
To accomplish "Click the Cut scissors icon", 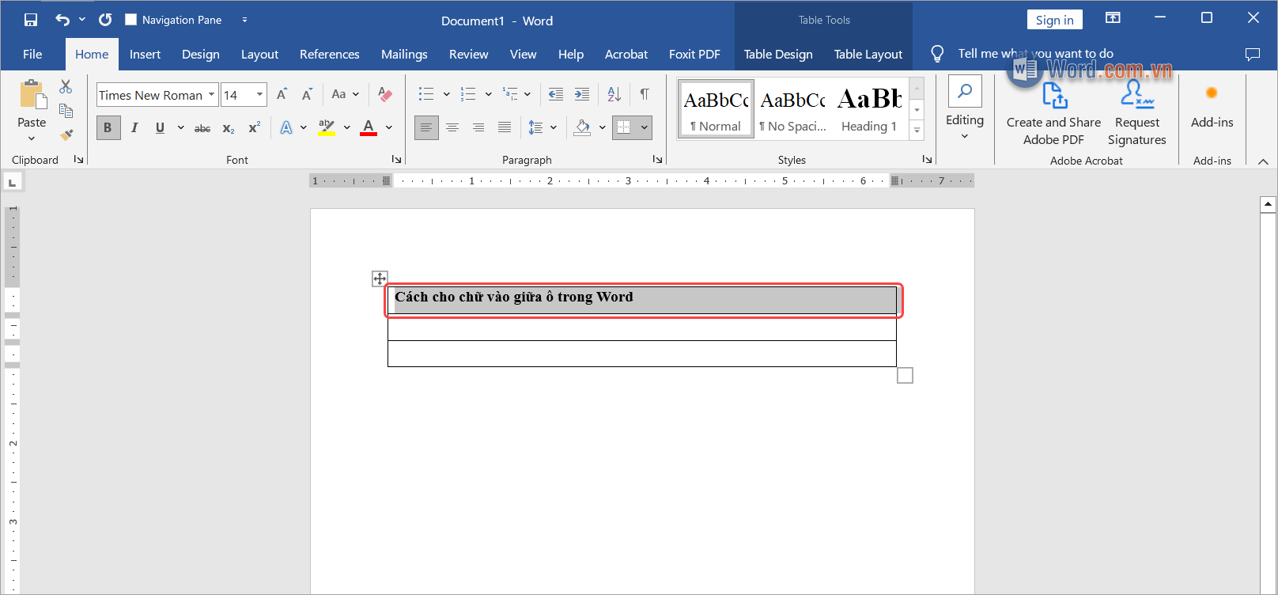I will click(x=66, y=87).
